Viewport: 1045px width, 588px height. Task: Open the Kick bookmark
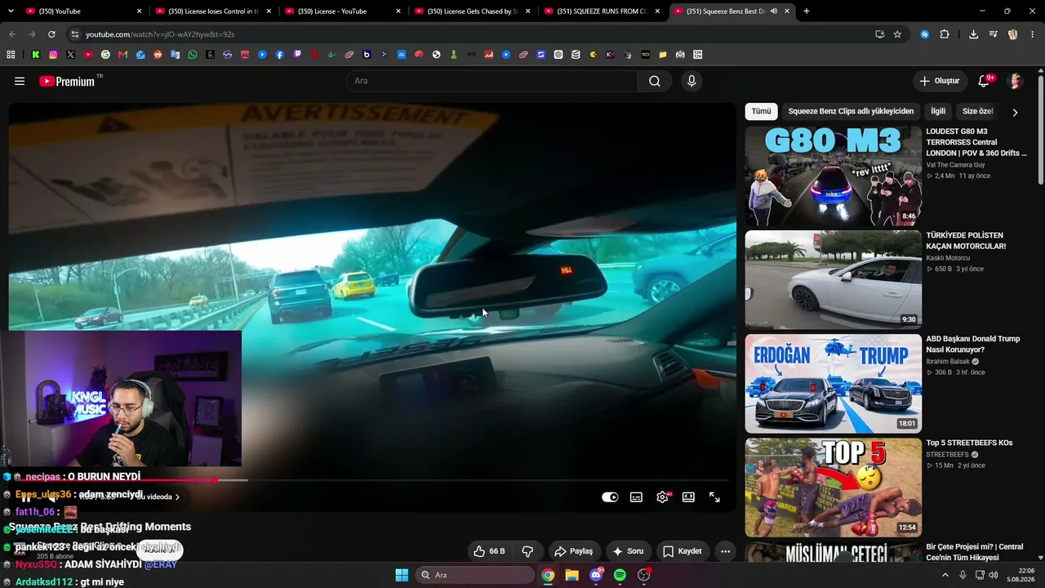pyautogui.click(x=36, y=55)
